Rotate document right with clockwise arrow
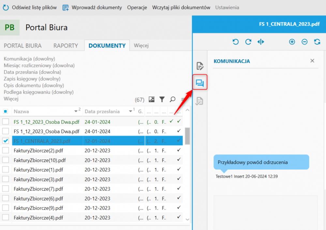This screenshot has height=230, width=326. coord(248,42)
